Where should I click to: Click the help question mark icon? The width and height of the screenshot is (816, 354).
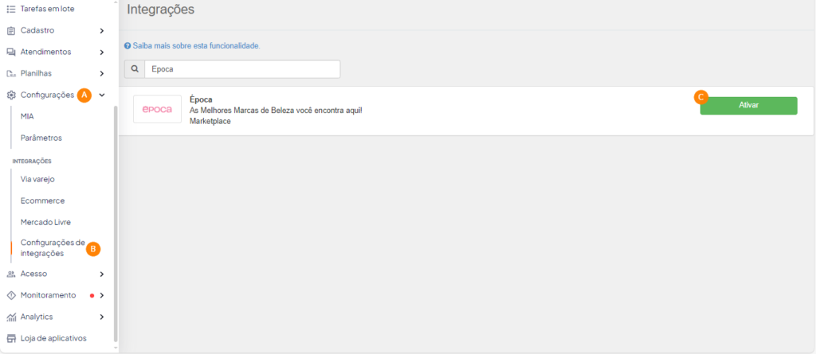127,46
